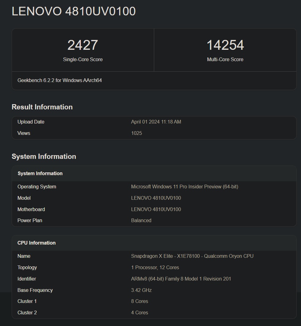Select the 1025 views value
Viewport: 301px width, 326px height.
point(137,133)
